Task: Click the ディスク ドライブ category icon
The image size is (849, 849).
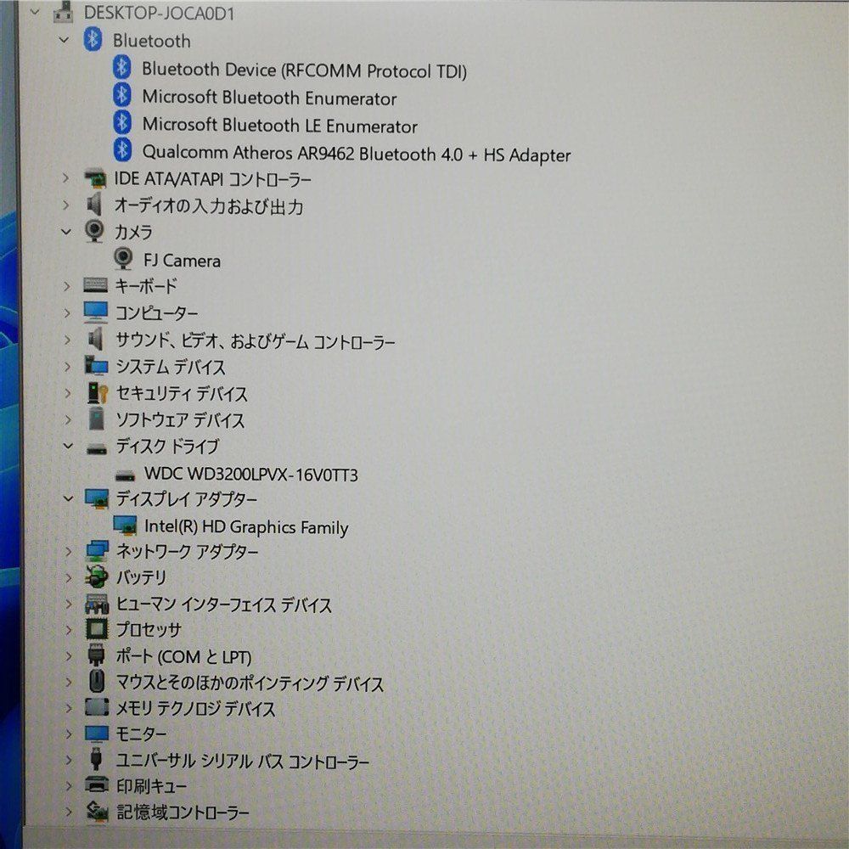Action: pos(97,447)
